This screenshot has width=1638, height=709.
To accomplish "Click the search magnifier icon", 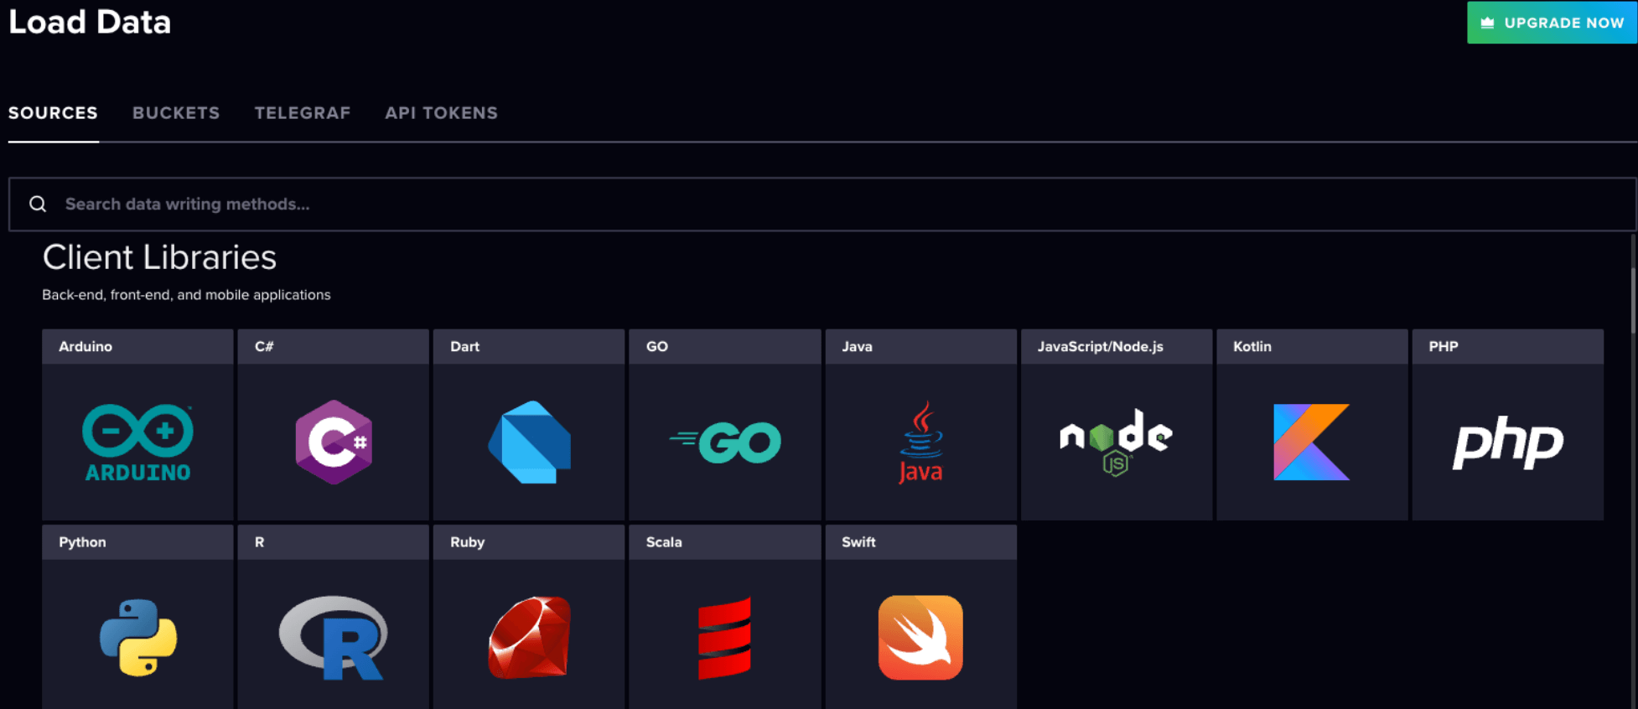I will [38, 204].
